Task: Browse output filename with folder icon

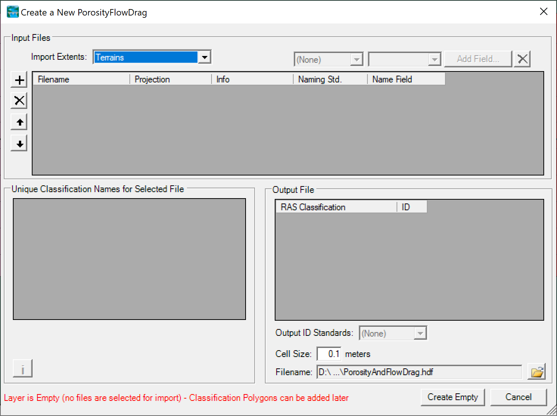Action: point(537,372)
